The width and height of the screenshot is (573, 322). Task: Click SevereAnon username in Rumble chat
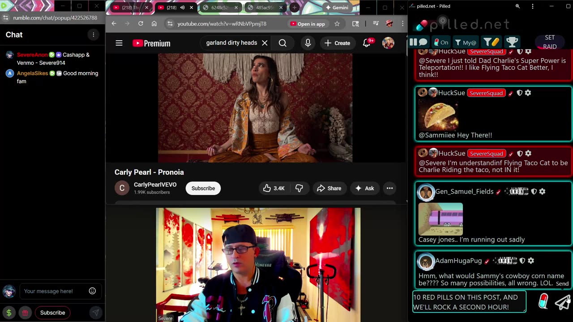pyautogui.click(x=32, y=55)
